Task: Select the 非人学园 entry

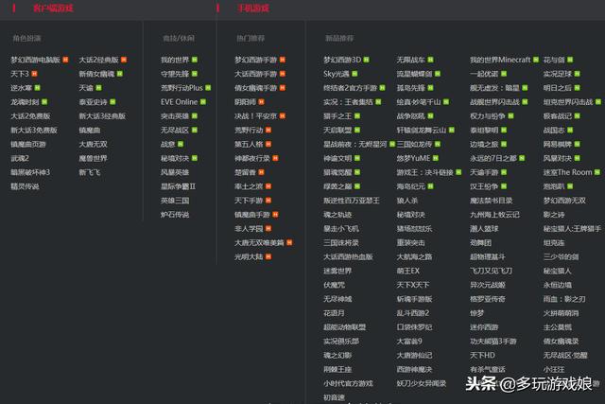Action: click(249, 229)
